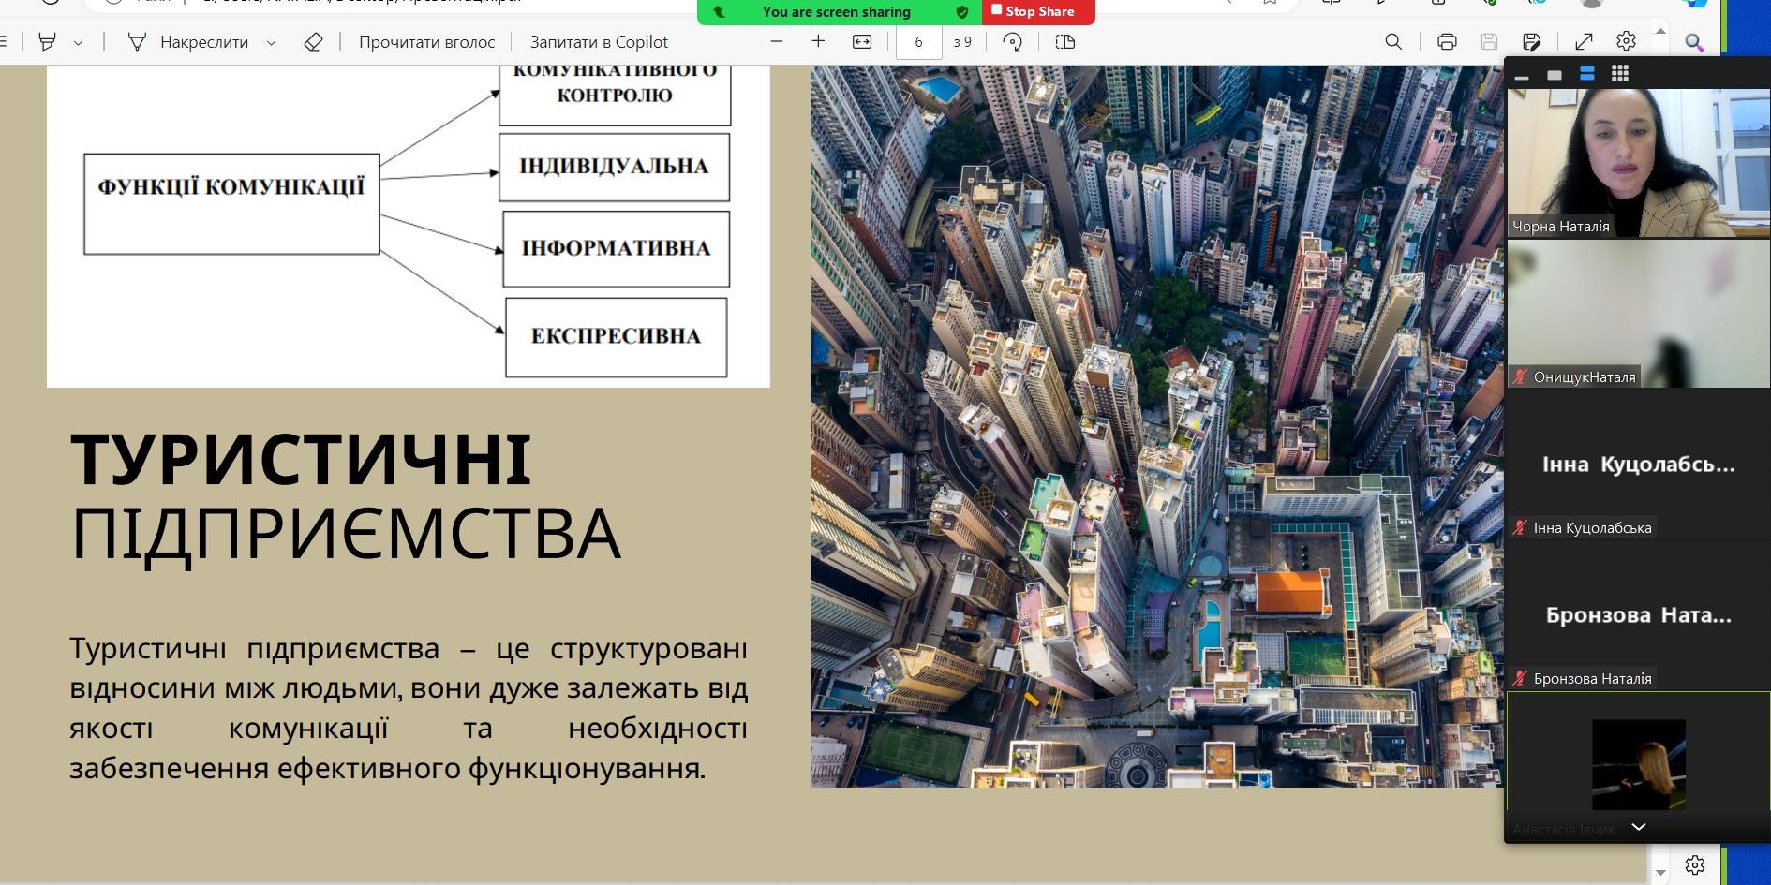Search within the PDF document
Viewport: 1771px width, 885px height.
pyautogui.click(x=1393, y=41)
